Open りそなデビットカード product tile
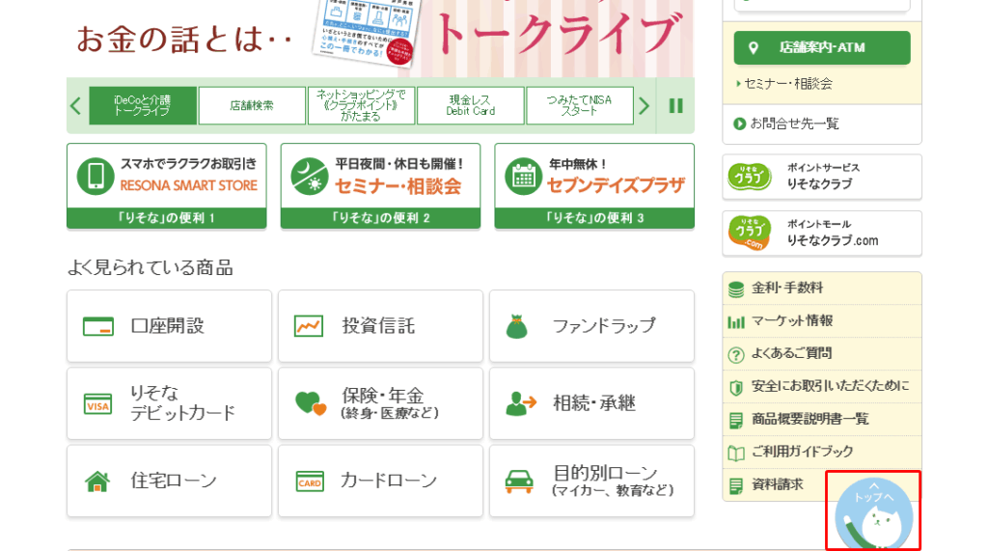The image size is (988, 551). [x=170, y=403]
